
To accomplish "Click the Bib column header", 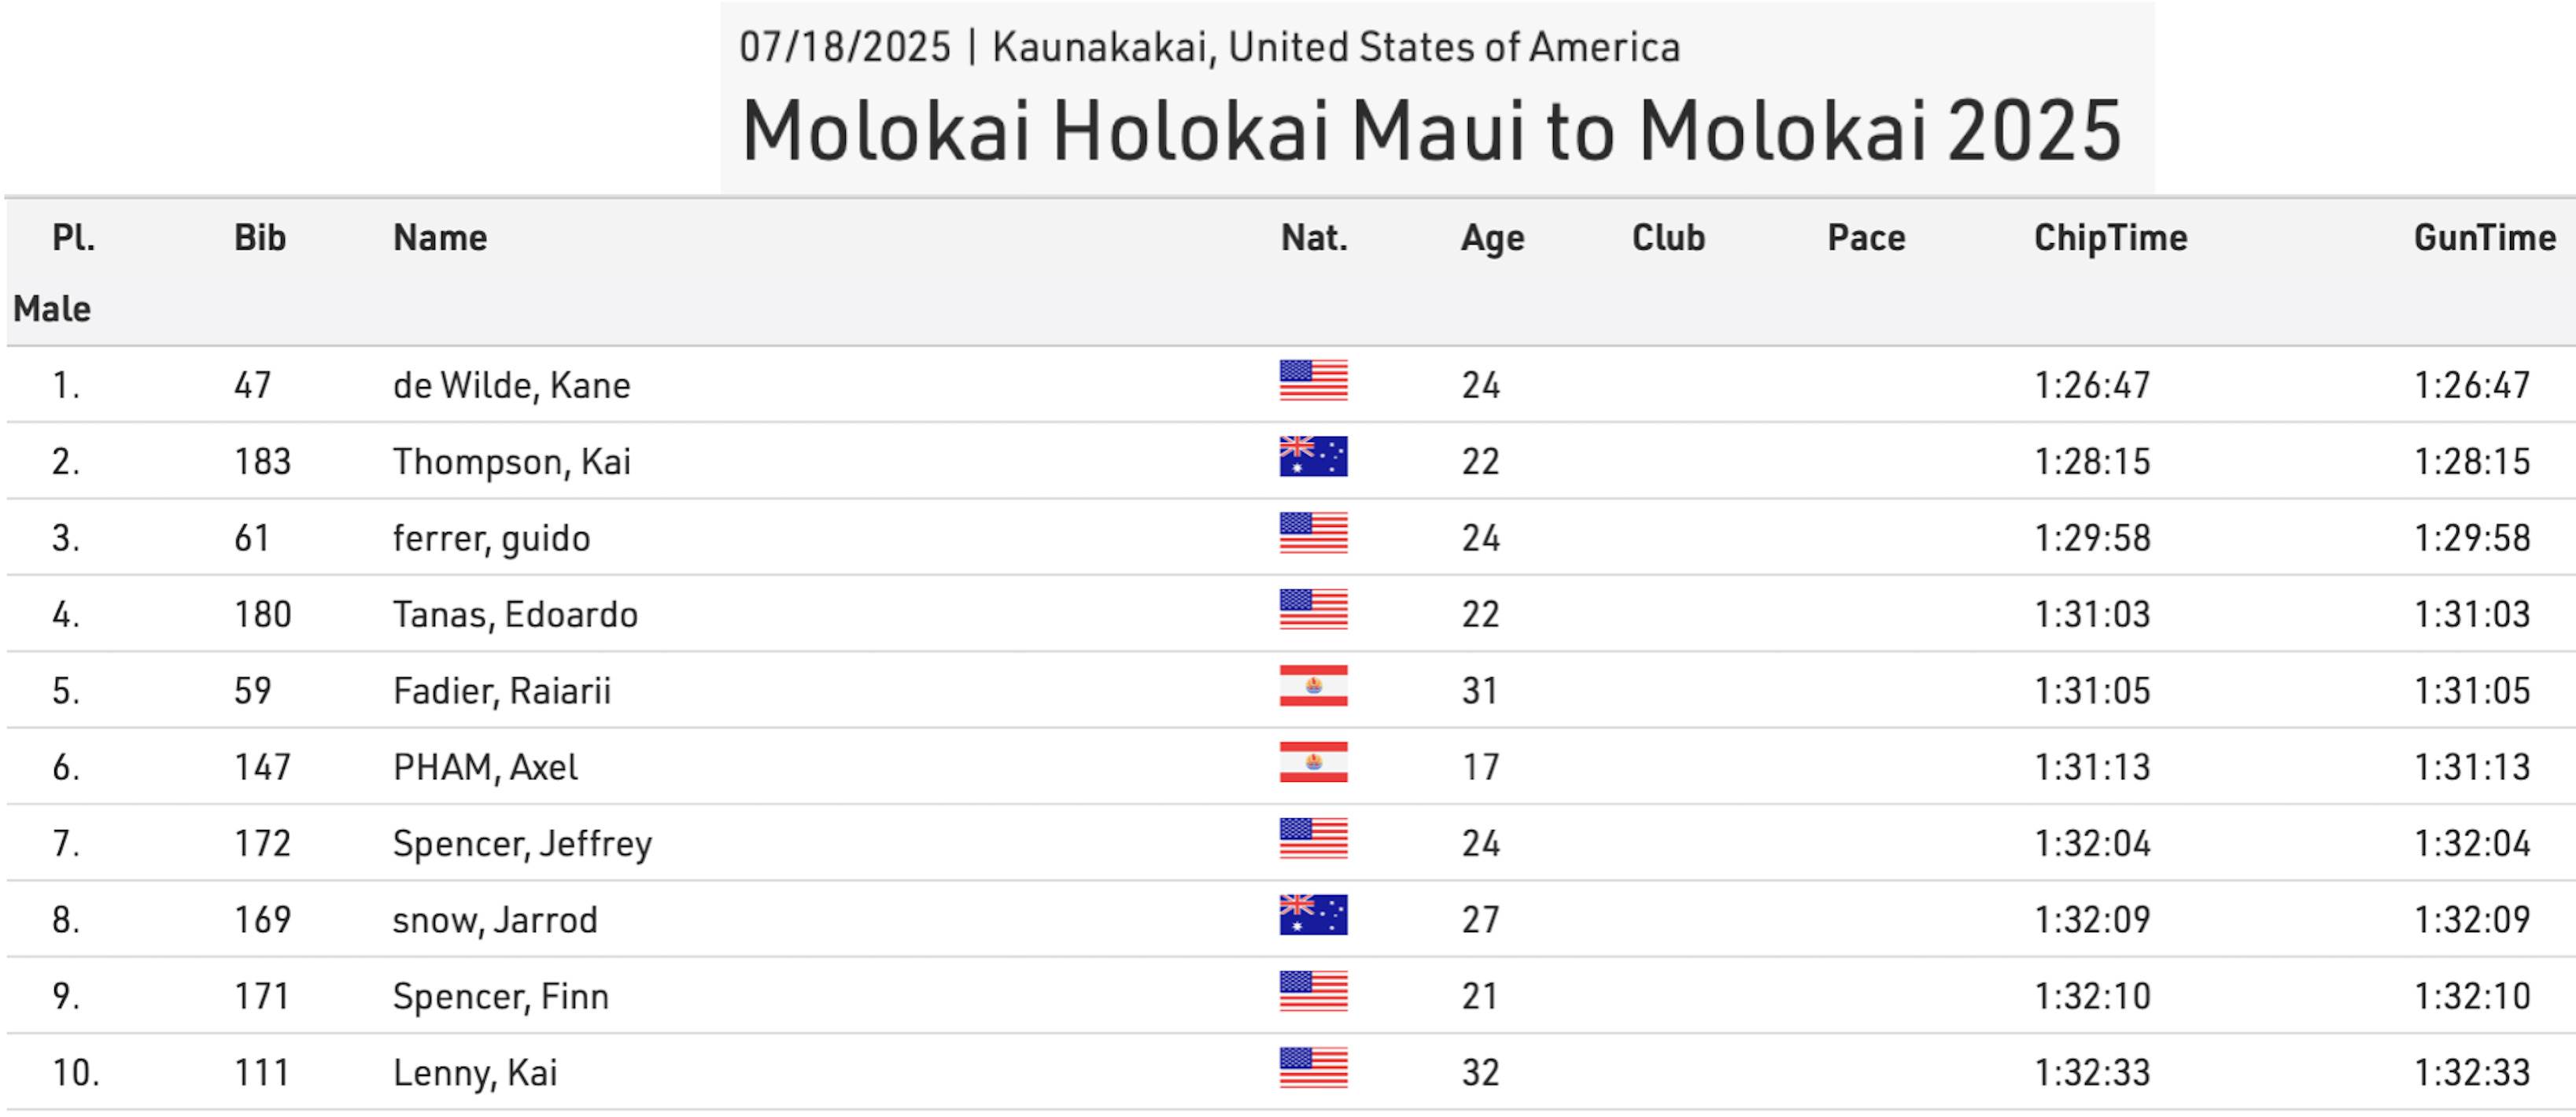I will [260, 238].
